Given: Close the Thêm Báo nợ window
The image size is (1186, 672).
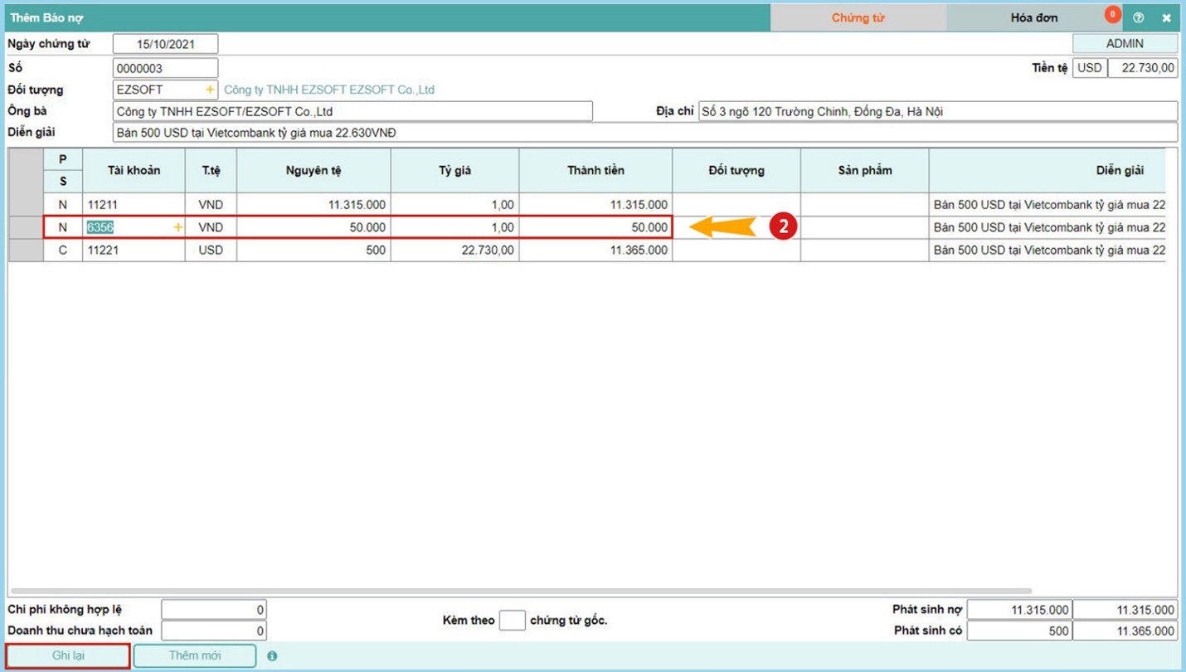Looking at the screenshot, I should pyautogui.click(x=1166, y=17).
